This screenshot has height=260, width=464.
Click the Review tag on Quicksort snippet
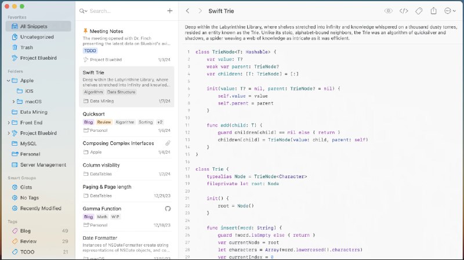[x=104, y=122]
